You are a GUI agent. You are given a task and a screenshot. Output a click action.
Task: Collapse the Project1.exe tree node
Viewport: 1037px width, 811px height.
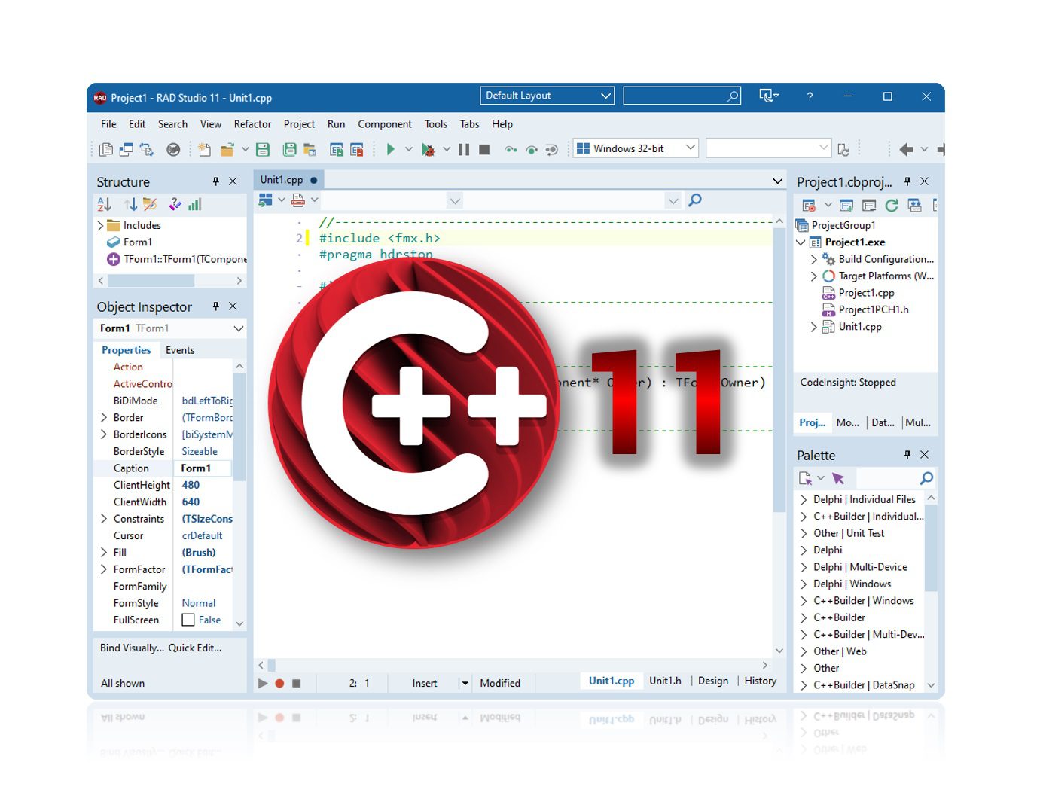click(x=801, y=242)
